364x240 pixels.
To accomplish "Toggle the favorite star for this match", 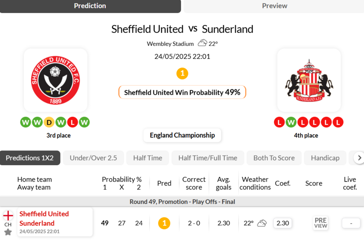I will tap(8, 232).
